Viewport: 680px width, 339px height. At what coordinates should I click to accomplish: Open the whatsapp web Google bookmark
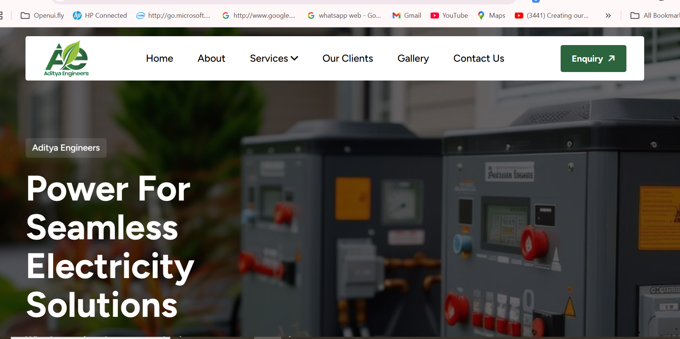point(344,16)
